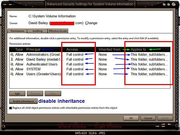Click the David Bailey principal user icon
The image size is (180, 135).
pos(12,60)
